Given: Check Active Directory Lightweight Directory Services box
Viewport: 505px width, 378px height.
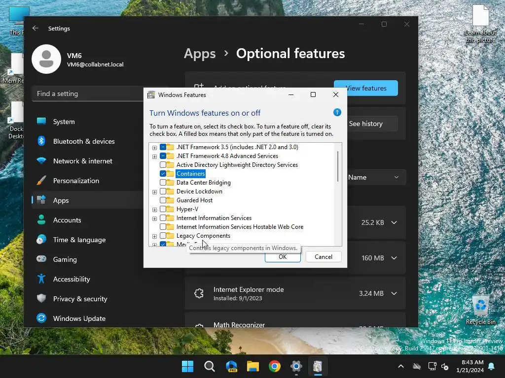Looking at the screenshot, I should (x=163, y=165).
